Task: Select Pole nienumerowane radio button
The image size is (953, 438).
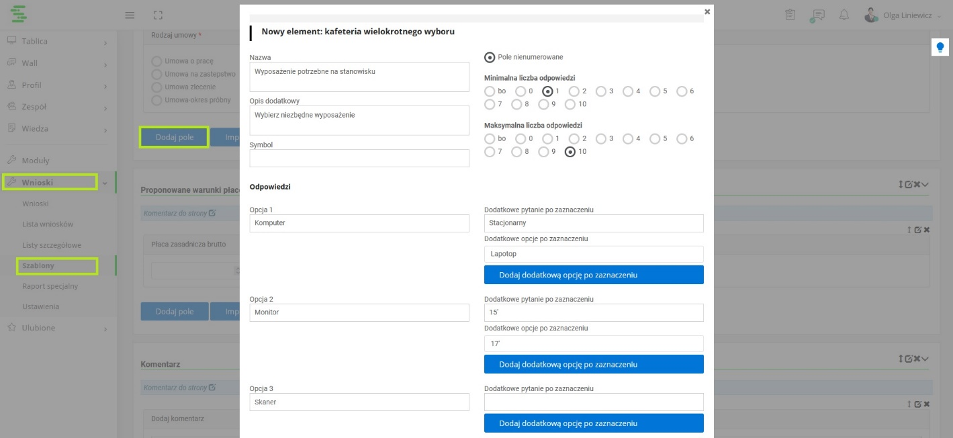Action: coord(490,57)
